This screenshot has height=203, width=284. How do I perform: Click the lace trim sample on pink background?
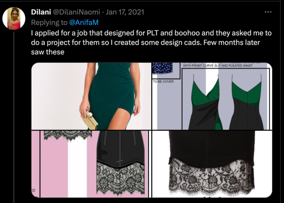[x=68, y=135]
